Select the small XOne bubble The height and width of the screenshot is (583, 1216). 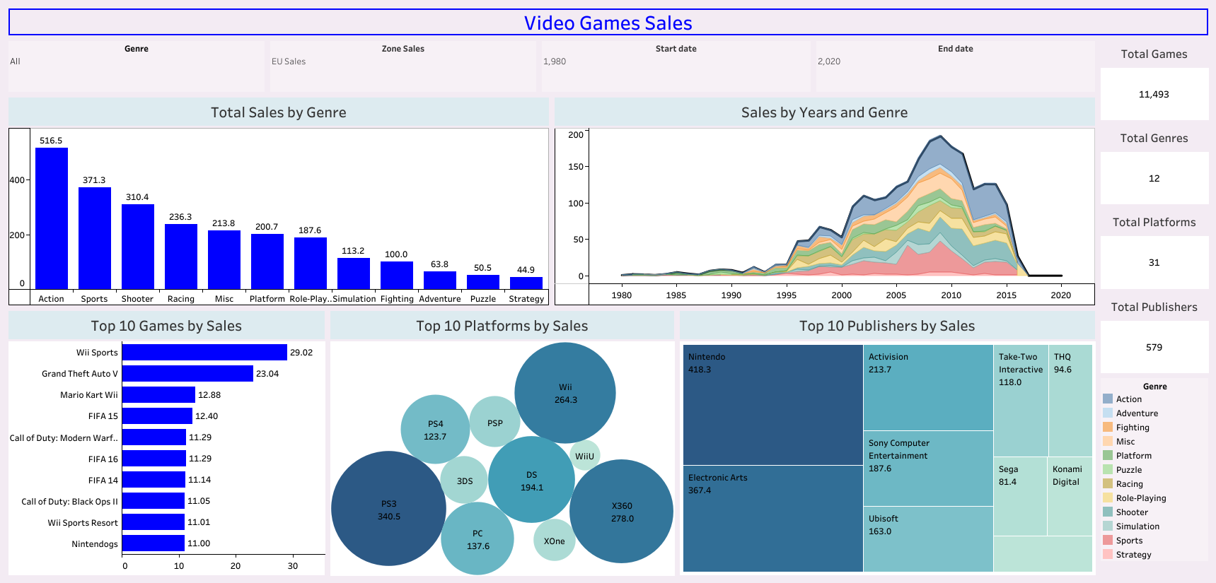[x=554, y=541]
